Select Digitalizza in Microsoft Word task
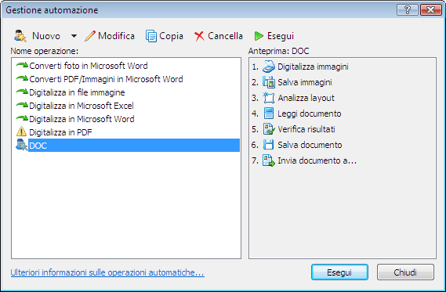Screen dimensions: 446x292 (82, 119)
